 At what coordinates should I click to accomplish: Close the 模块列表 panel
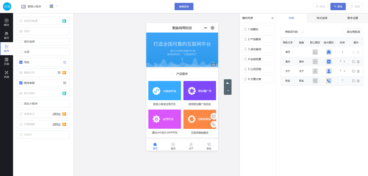click(272, 18)
